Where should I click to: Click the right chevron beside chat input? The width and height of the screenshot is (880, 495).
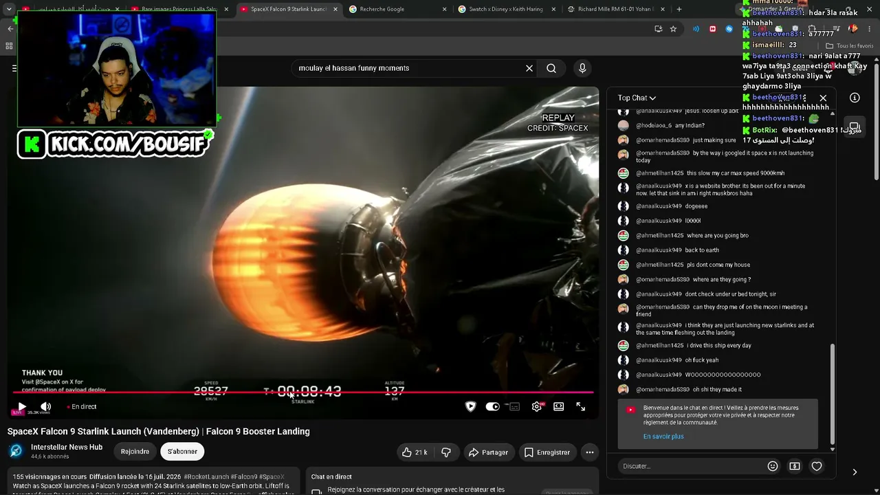(855, 472)
